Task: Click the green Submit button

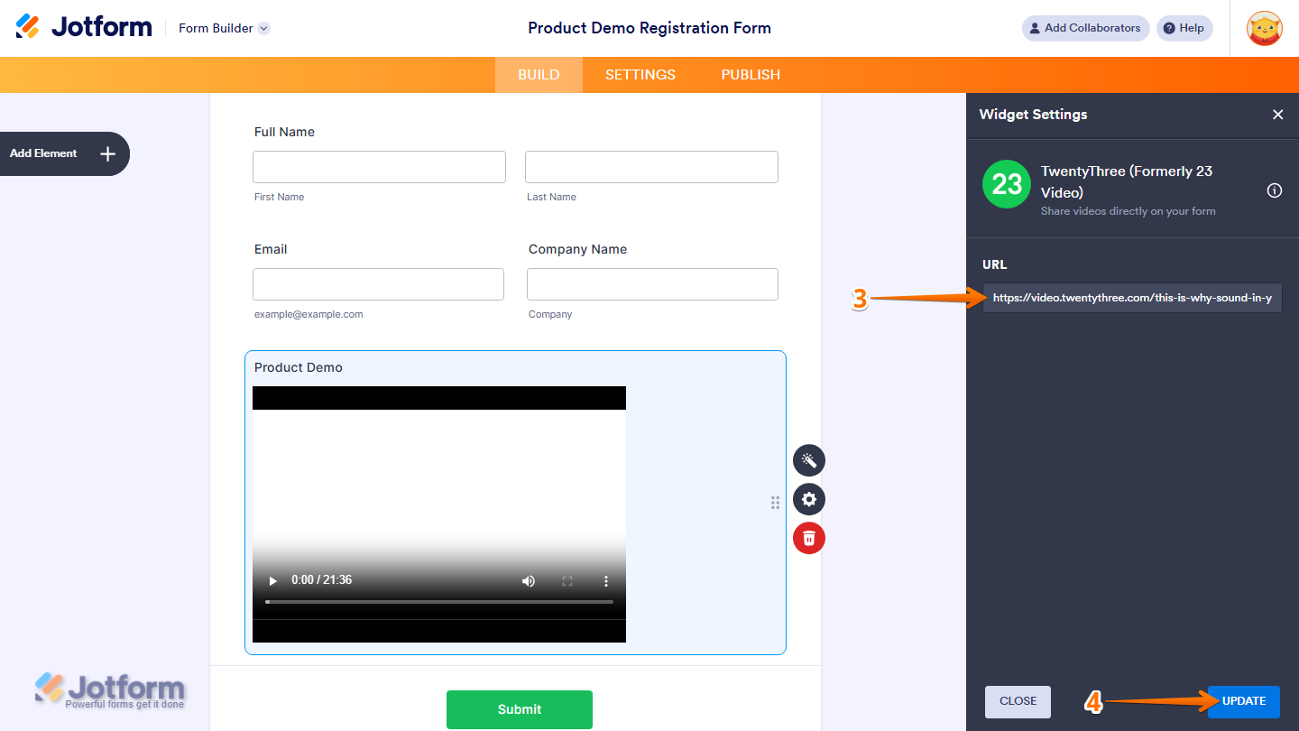Action: (519, 709)
